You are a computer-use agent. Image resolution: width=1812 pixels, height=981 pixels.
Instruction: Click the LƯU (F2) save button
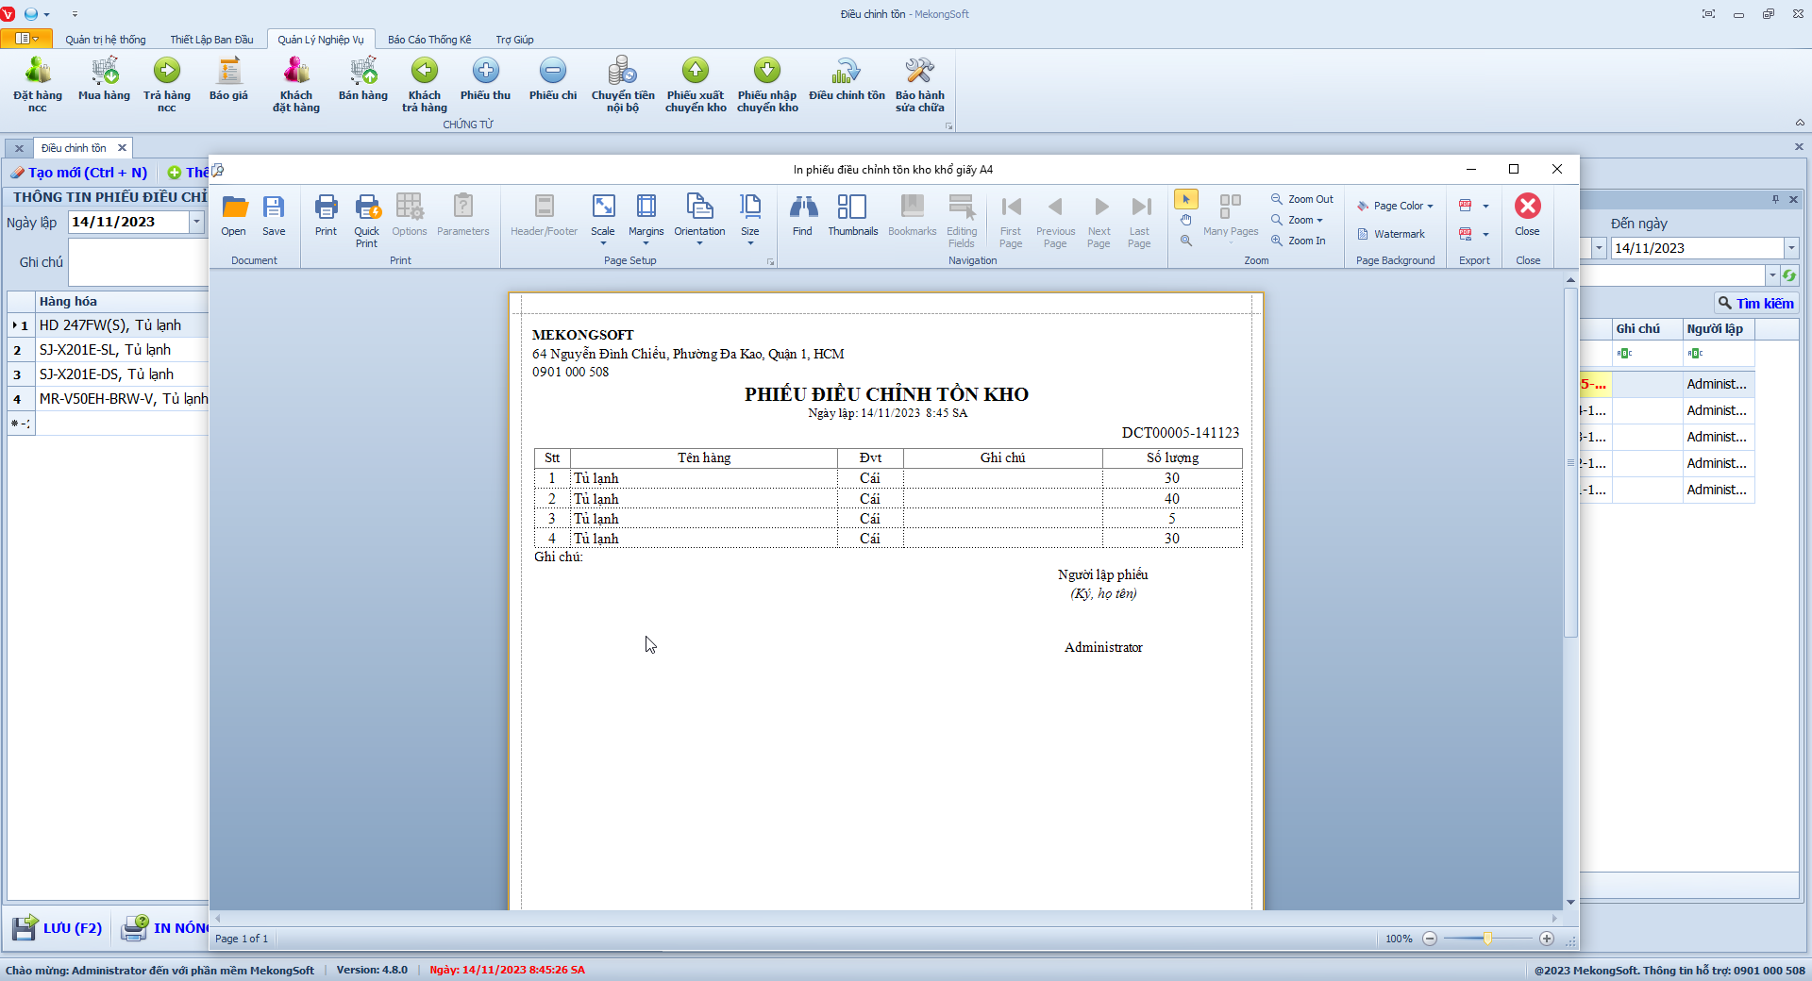[59, 928]
